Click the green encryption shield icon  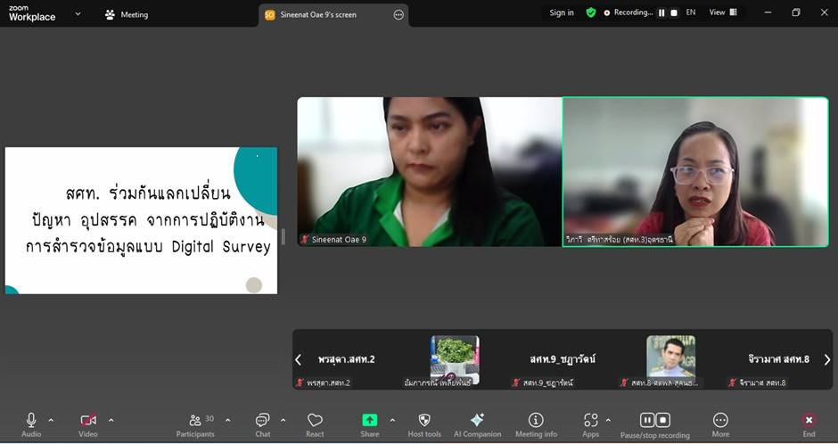[590, 12]
